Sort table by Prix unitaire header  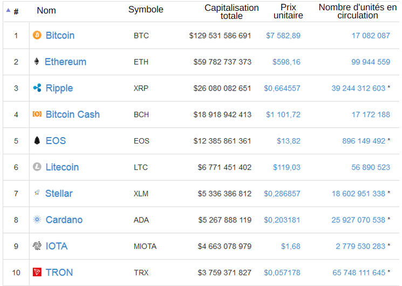pyautogui.click(x=288, y=11)
